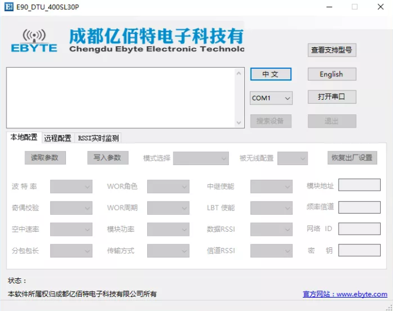Click 读取参数 button

pos(45,158)
